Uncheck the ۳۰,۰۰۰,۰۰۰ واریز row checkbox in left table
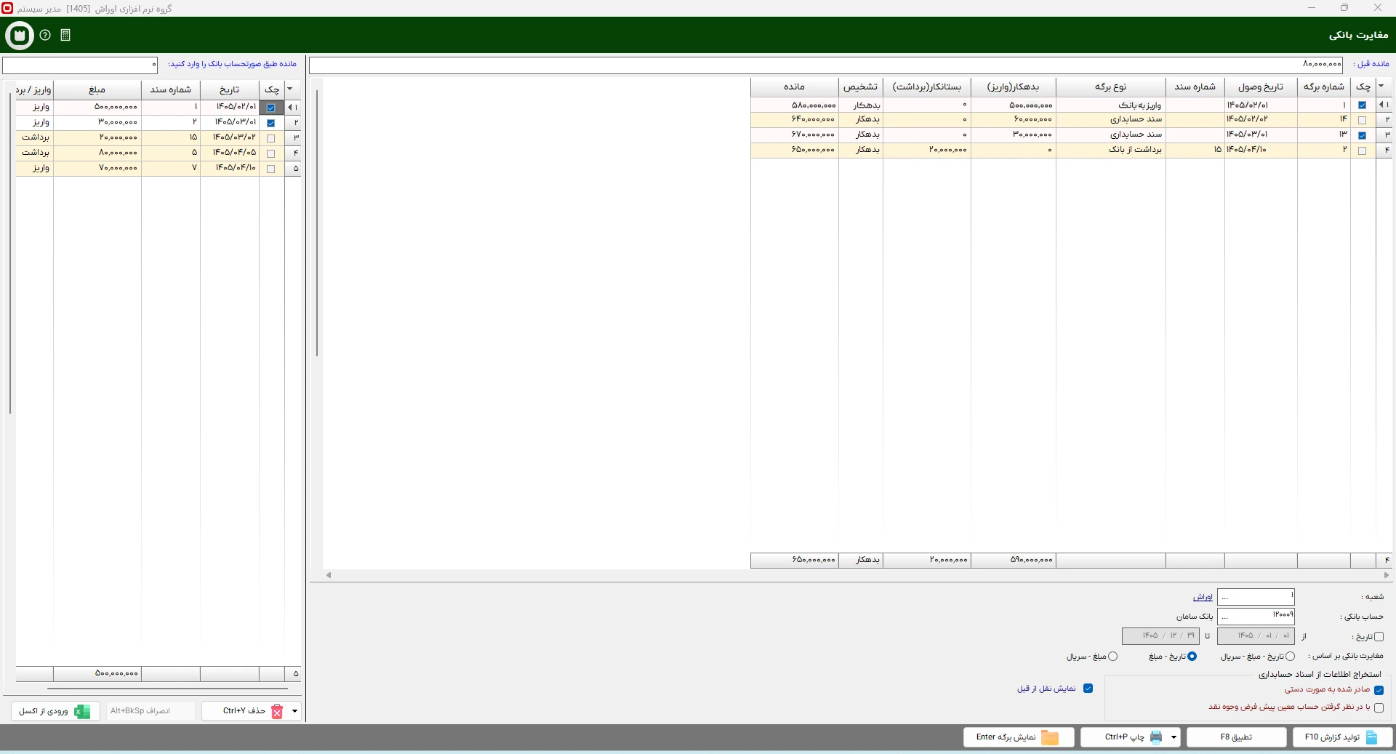The width and height of the screenshot is (1396, 754). (271, 123)
